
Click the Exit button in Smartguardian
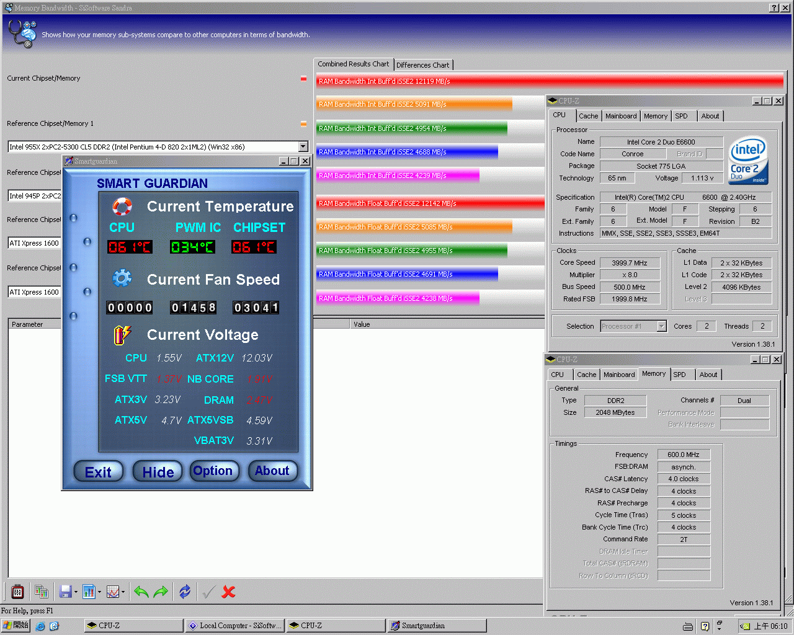pos(99,472)
